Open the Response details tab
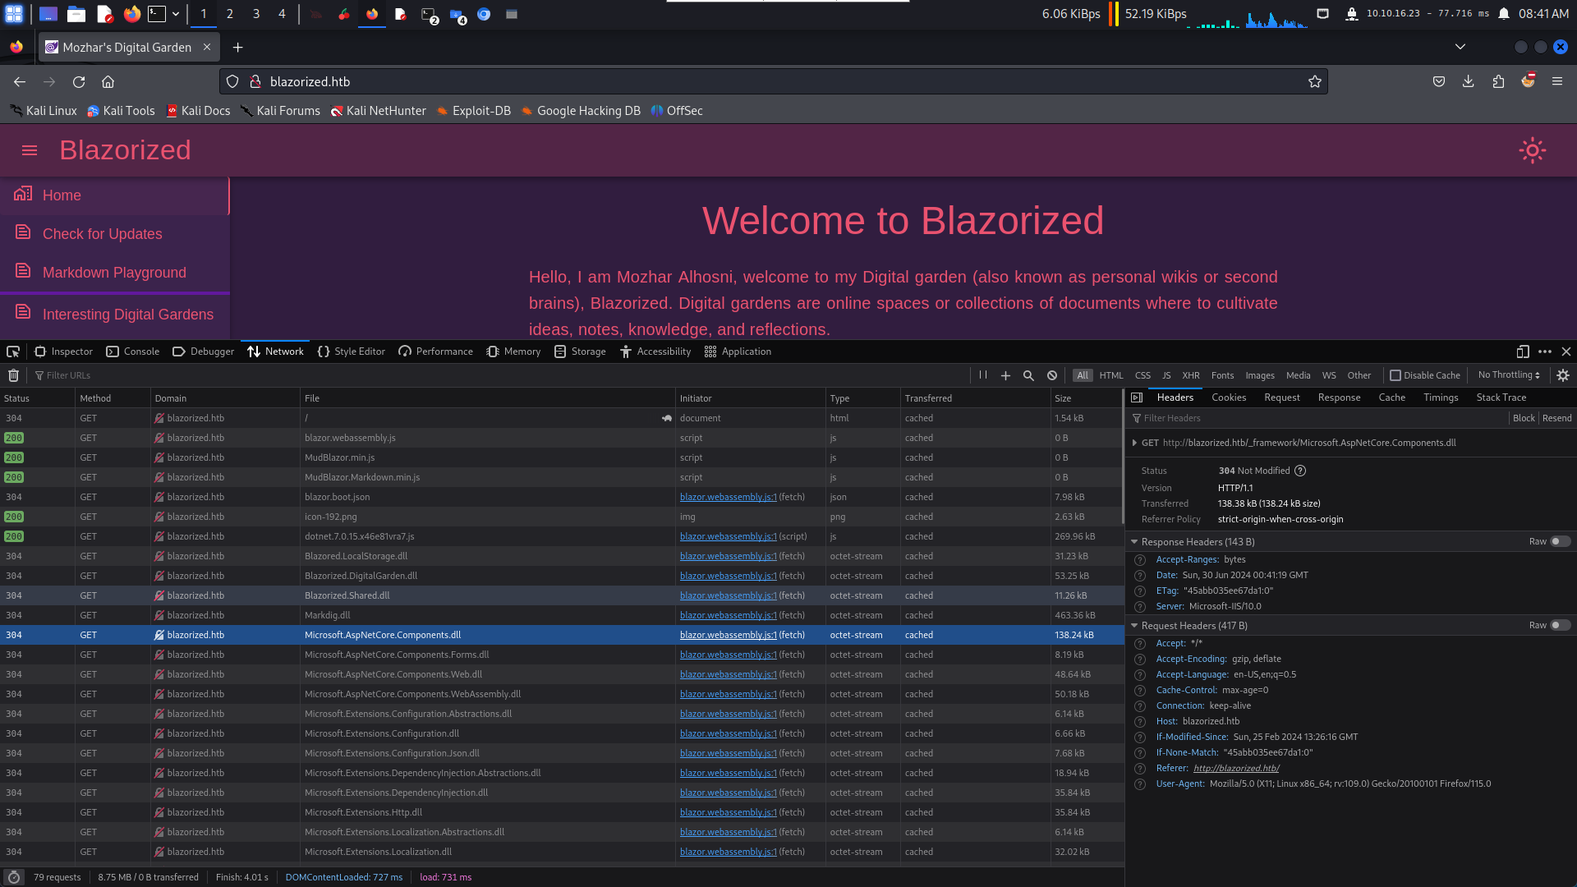 tap(1339, 398)
